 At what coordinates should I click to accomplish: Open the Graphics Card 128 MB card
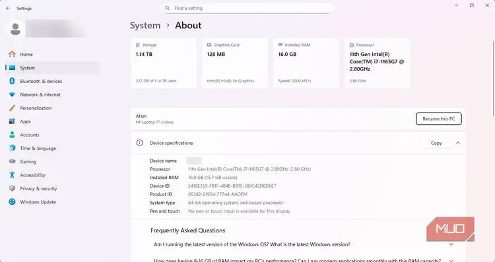coord(235,63)
